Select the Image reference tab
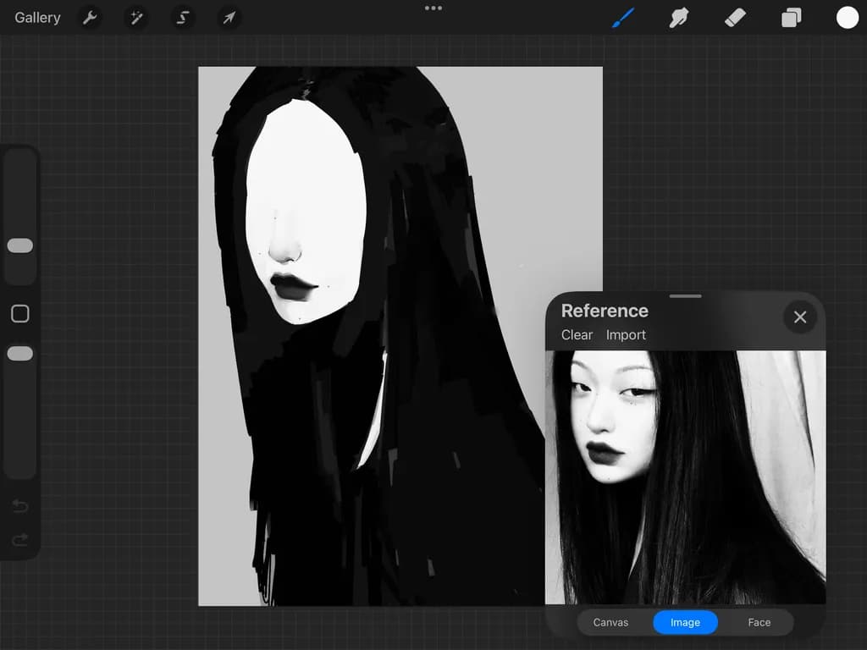The image size is (867, 650). click(x=685, y=622)
